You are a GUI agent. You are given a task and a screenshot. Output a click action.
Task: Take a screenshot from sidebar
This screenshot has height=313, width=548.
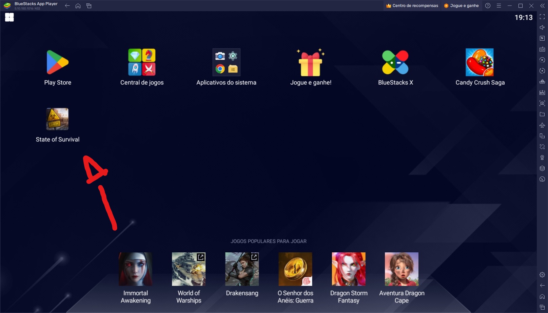click(542, 103)
